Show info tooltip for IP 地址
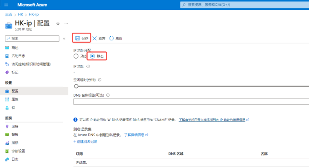This screenshot has width=309, height=167. [x=88, y=67]
